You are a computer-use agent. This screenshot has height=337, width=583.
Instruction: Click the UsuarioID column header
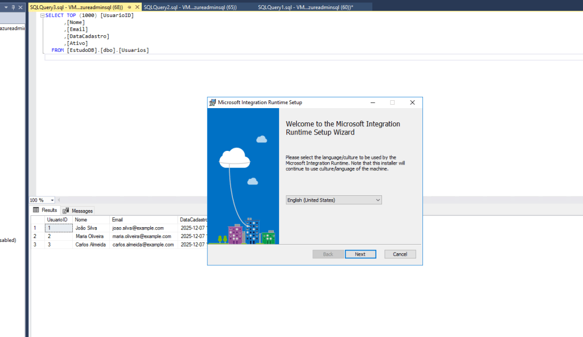pos(58,219)
